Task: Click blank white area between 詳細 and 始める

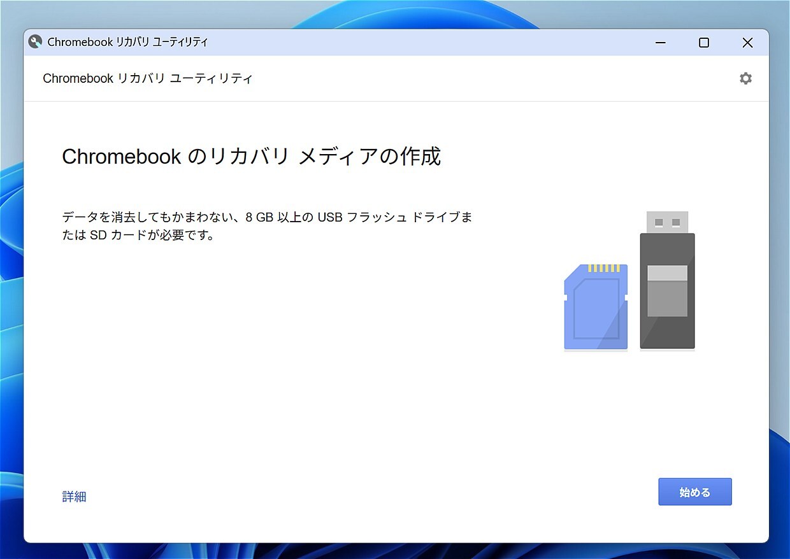Action: click(x=370, y=493)
